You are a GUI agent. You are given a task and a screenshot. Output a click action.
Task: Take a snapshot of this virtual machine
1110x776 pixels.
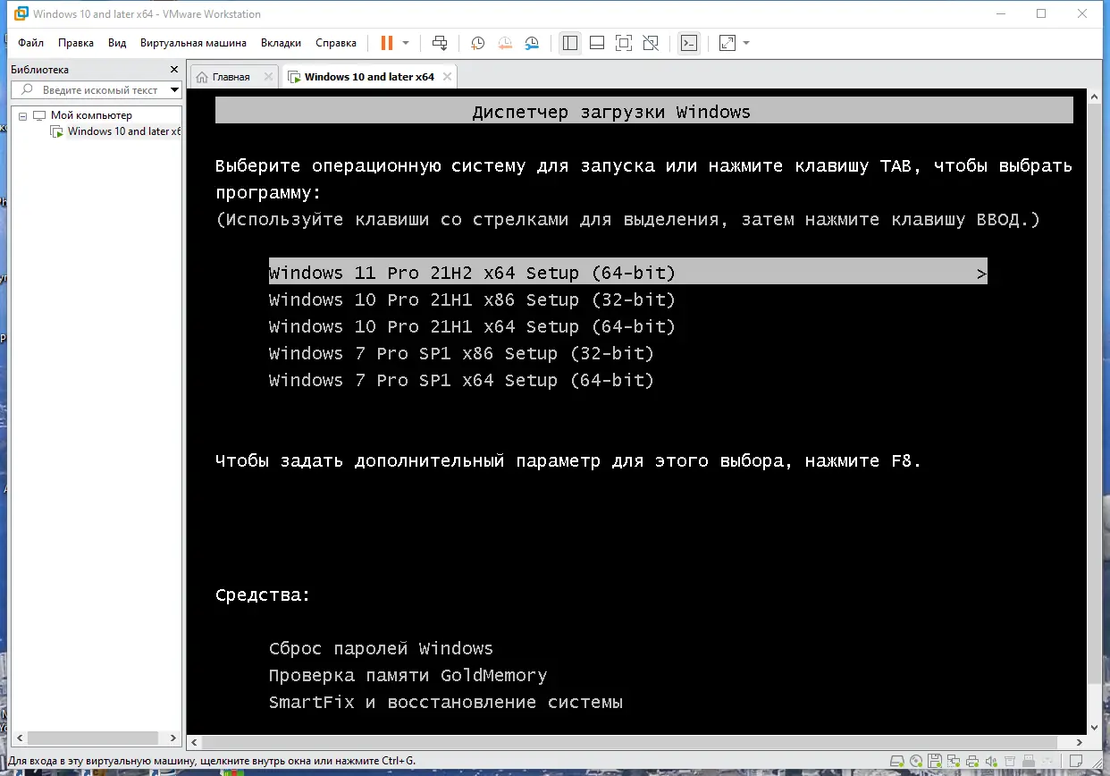478,43
